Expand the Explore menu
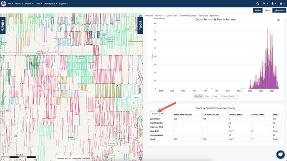The height and width of the screenshot is (161, 287). coord(29,3)
